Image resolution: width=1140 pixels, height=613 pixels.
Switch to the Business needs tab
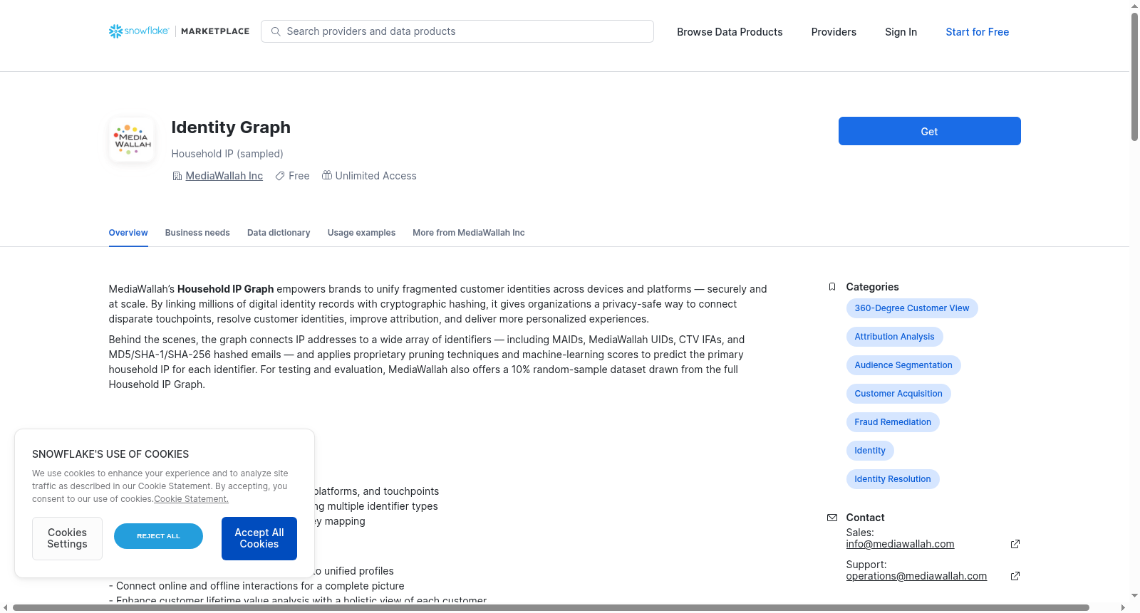[x=197, y=233]
